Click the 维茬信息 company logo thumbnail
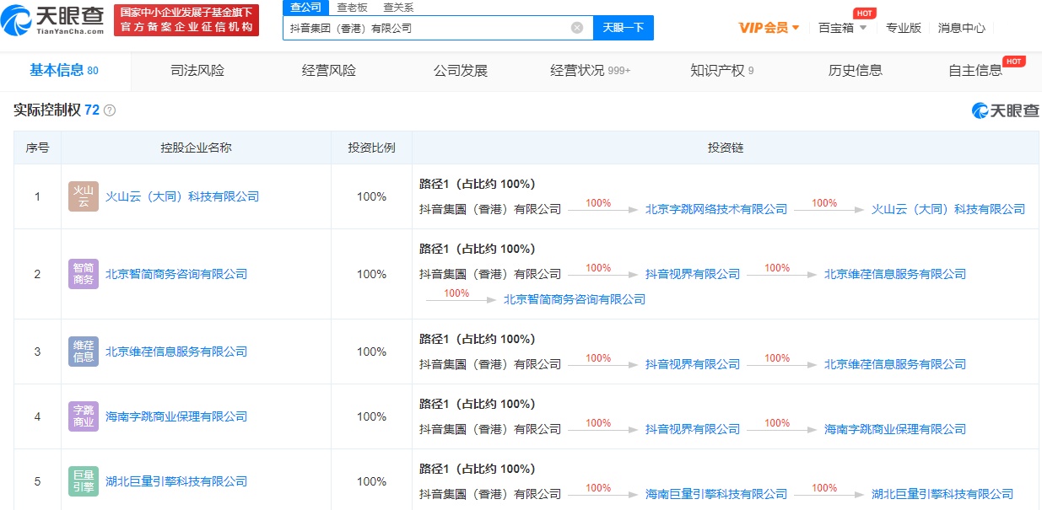 click(84, 352)
